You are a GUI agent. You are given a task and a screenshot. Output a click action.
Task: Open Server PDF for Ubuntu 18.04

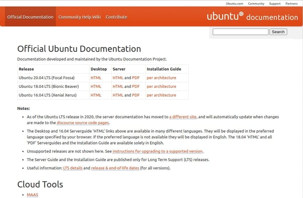[136, 86]
